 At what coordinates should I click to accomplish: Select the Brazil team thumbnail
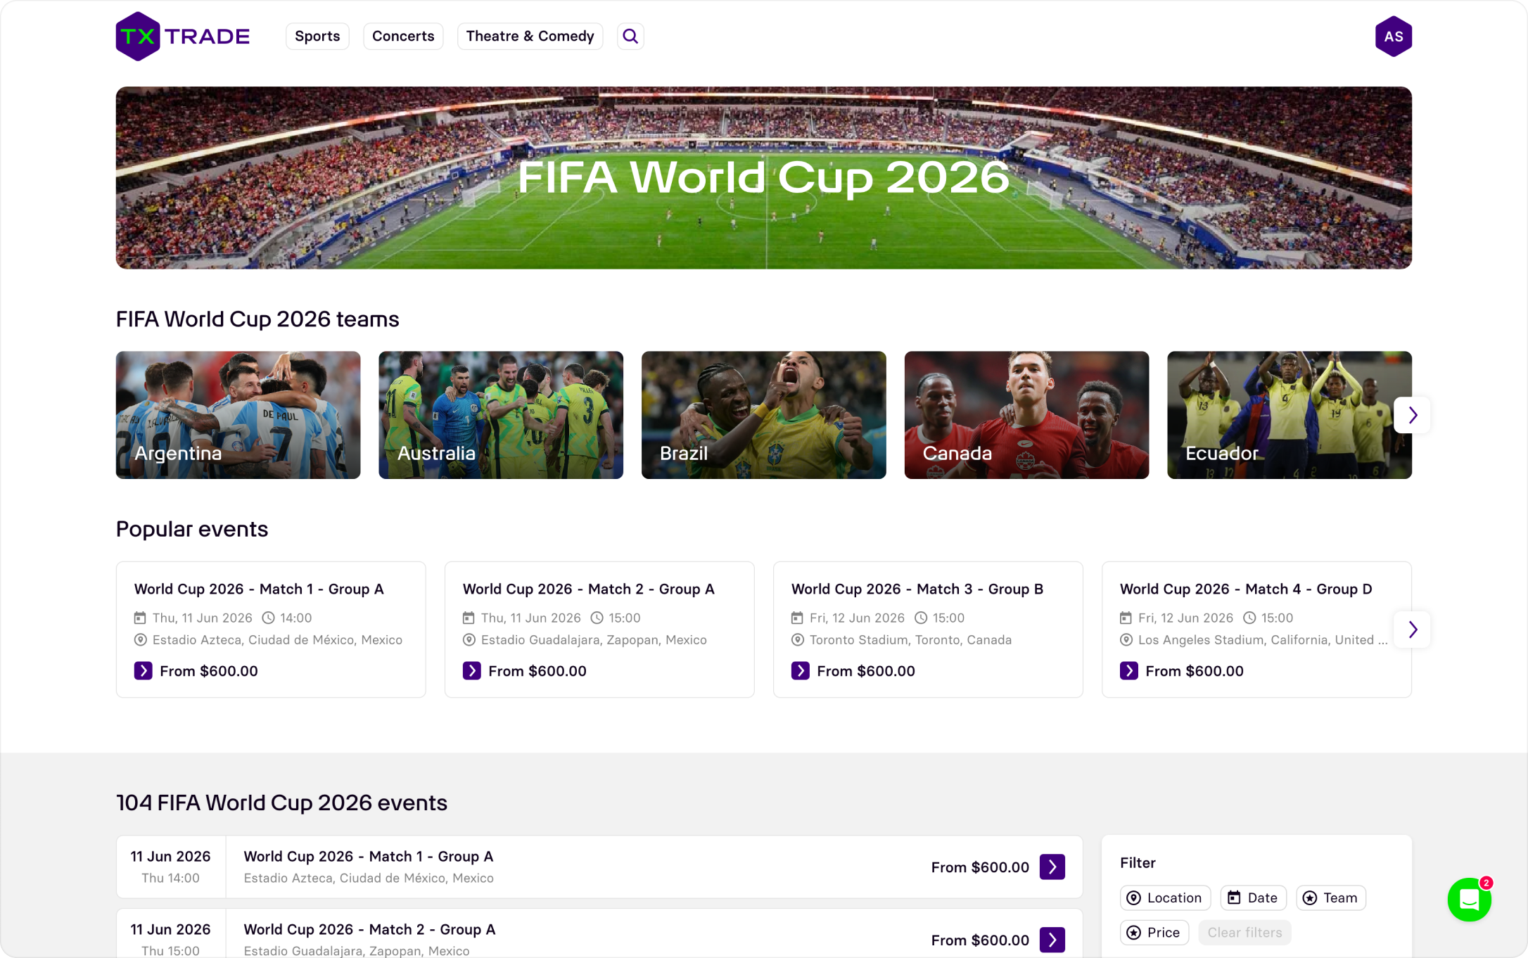(763, 415)
